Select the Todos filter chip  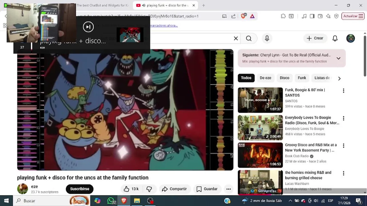(246, 78)
